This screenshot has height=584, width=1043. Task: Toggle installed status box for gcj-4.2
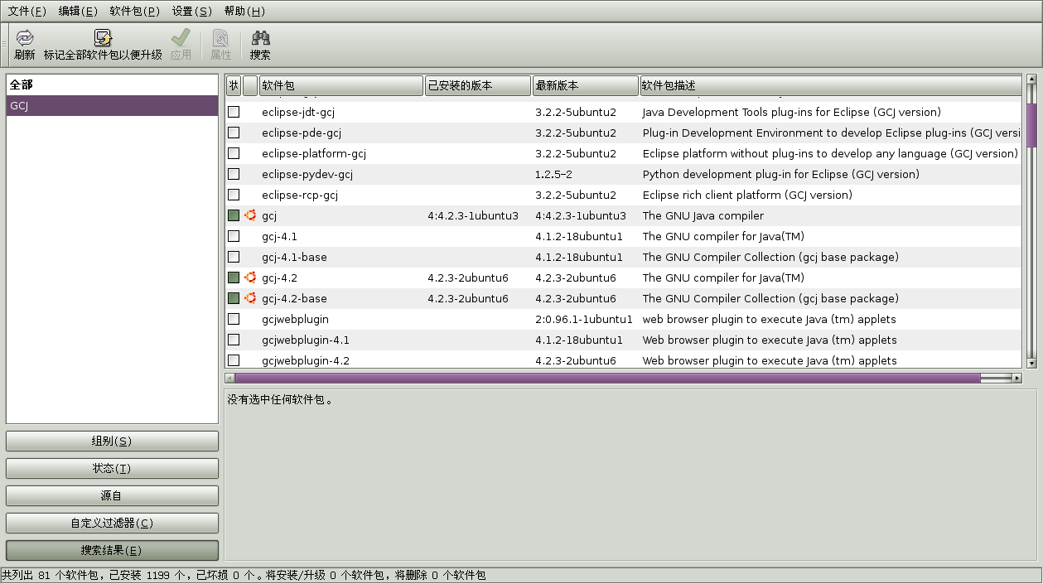tap(234, 278)
